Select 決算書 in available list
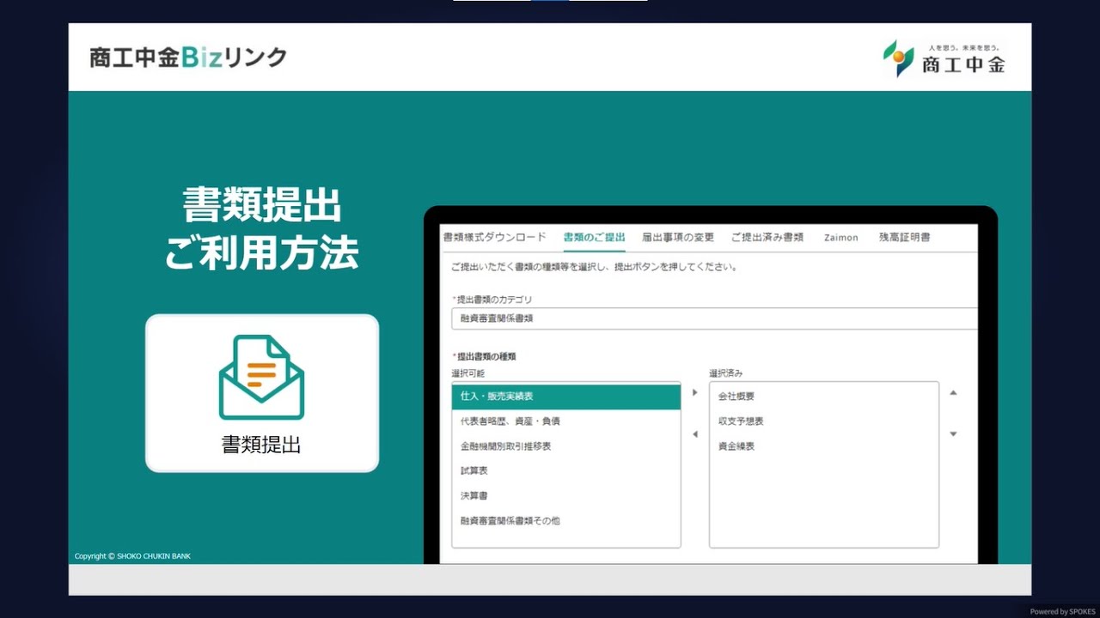The image size is (1100, 618). (566, 496)
